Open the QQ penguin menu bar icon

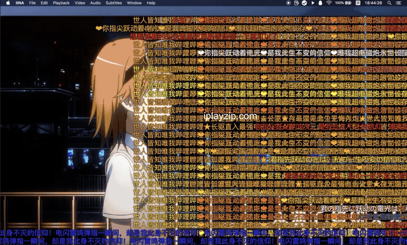(x=321, y=3)
